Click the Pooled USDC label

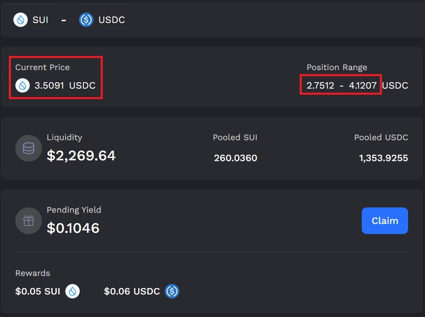[x=381, y=137]
